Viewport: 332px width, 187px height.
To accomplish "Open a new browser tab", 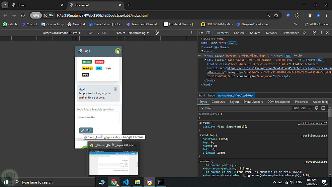I will pyautogui.click(x=129, y=5).
